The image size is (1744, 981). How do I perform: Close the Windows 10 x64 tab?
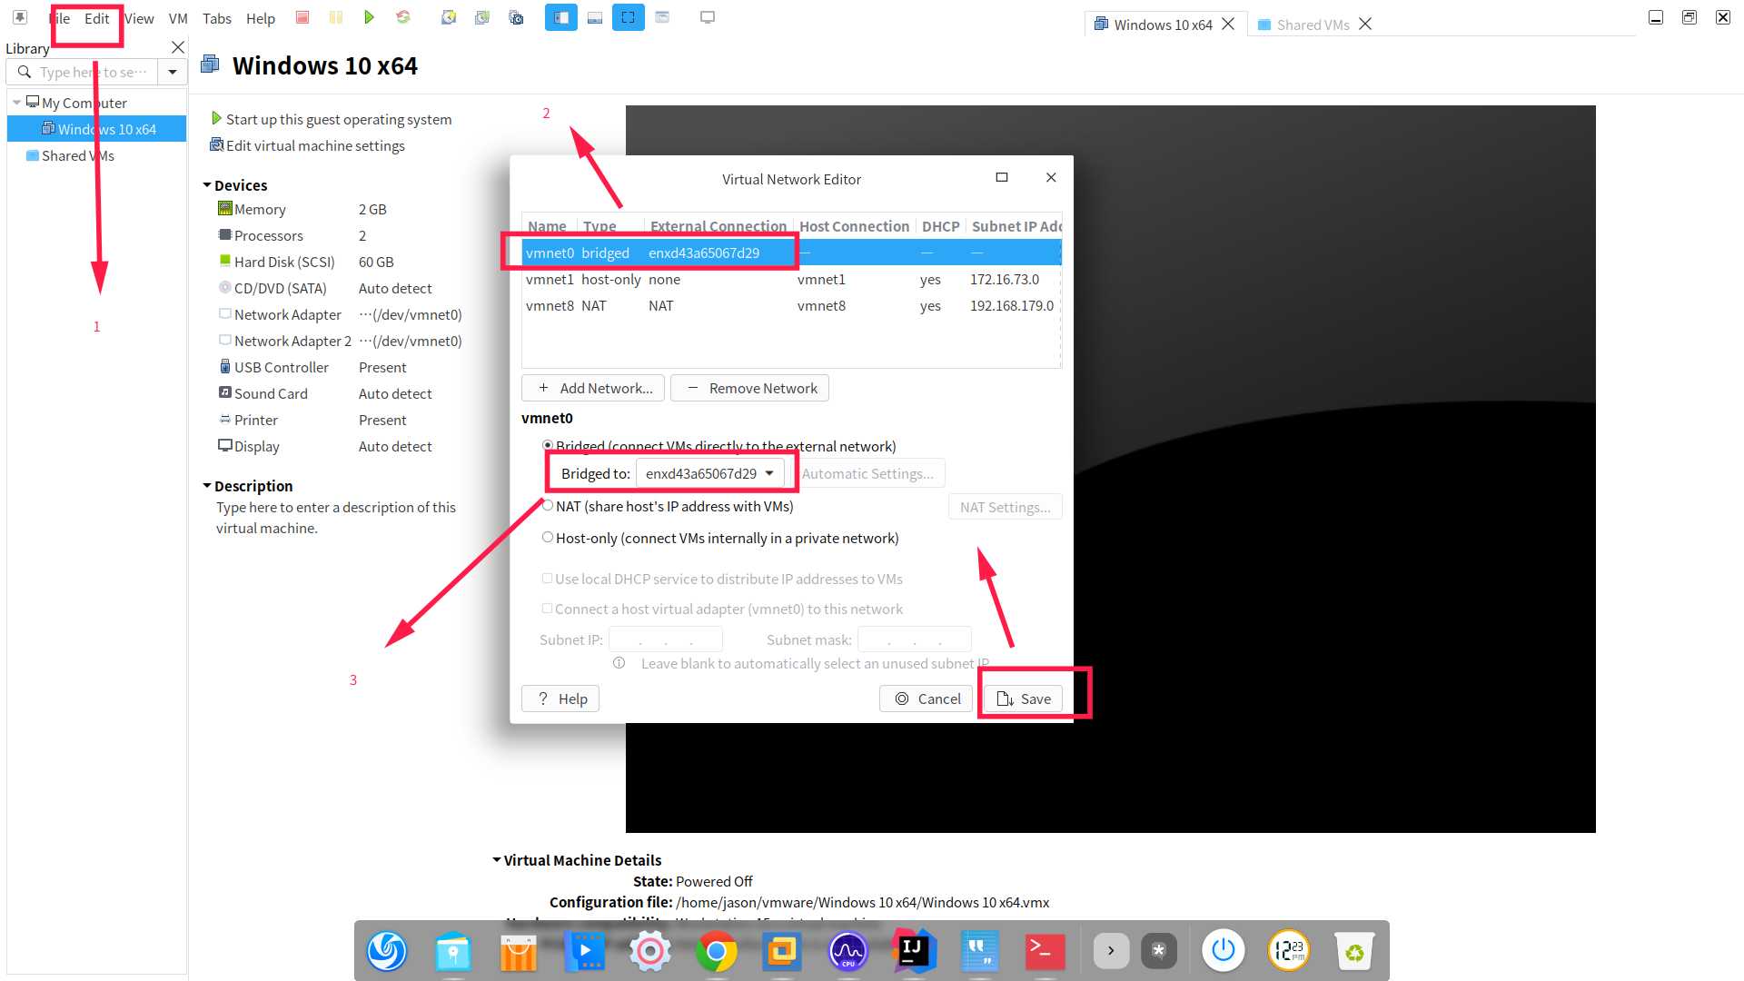1228,25
